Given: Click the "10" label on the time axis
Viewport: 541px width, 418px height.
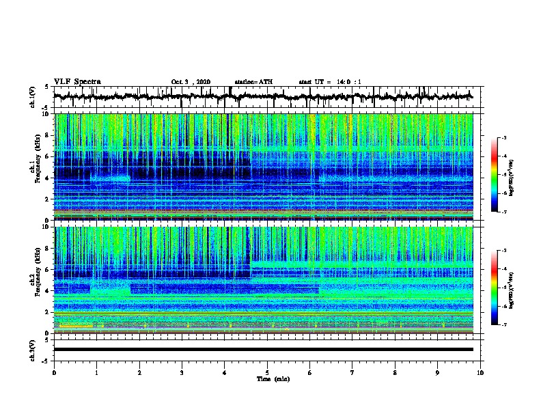Looking at the screenshot, I should point(480,373).
